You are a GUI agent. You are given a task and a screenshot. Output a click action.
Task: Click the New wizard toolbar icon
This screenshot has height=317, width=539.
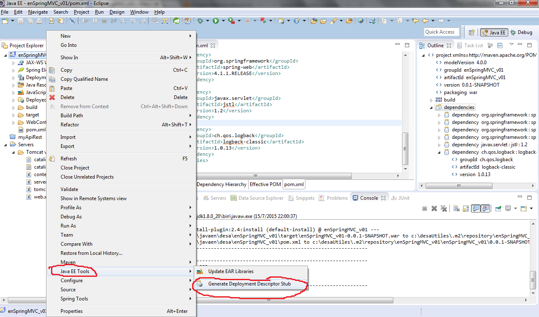5,21
